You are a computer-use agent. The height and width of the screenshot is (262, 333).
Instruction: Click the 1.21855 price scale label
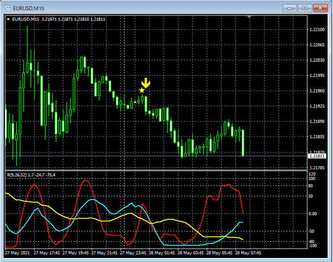(x=317, y=137)
